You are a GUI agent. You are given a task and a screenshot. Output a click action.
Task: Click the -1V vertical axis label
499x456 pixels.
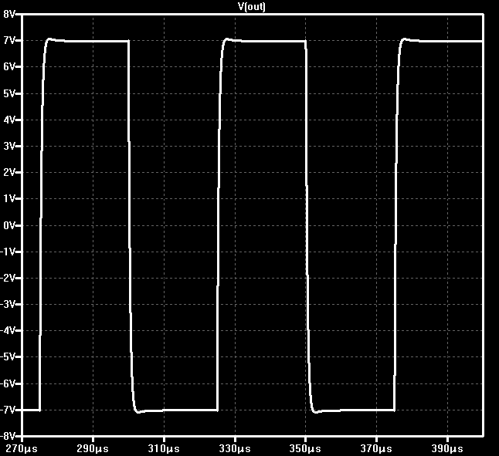[7, 252]
